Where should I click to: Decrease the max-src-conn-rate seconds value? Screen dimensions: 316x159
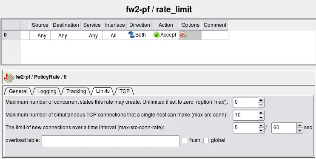[300, 131]
